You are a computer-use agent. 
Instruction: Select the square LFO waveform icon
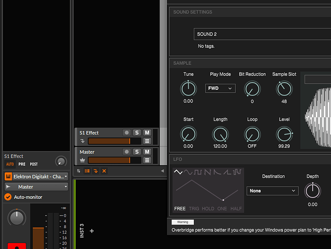point(198,172)
